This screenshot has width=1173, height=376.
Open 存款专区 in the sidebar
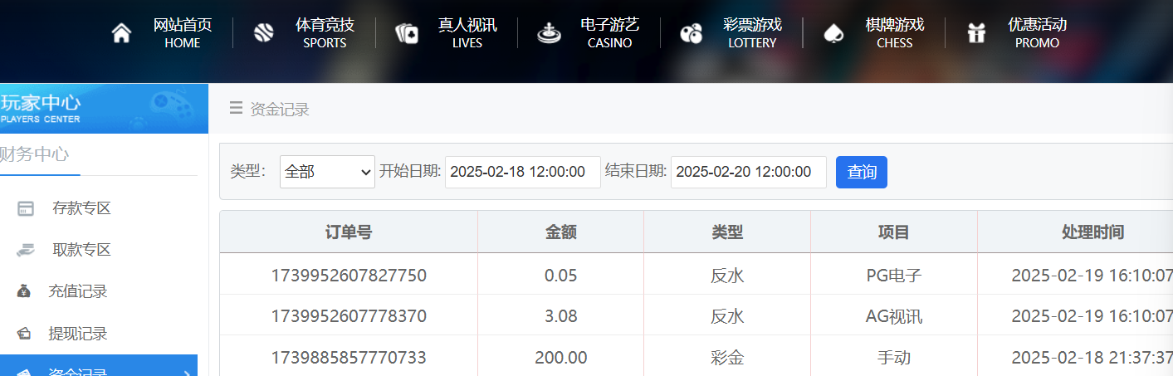click(81, 208)
